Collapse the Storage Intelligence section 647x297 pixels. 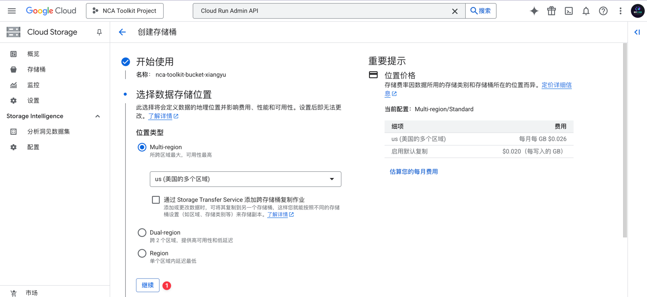98,116
